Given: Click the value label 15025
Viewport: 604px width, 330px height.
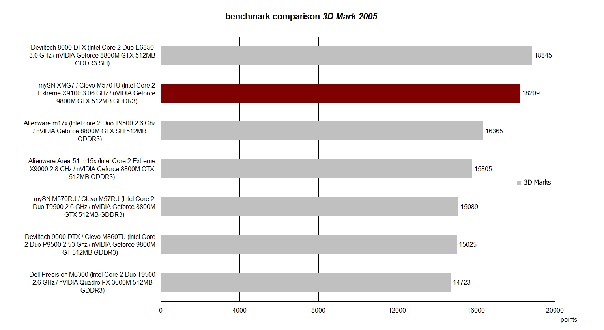Looking at the screenshot, I should tap(467, 244).
